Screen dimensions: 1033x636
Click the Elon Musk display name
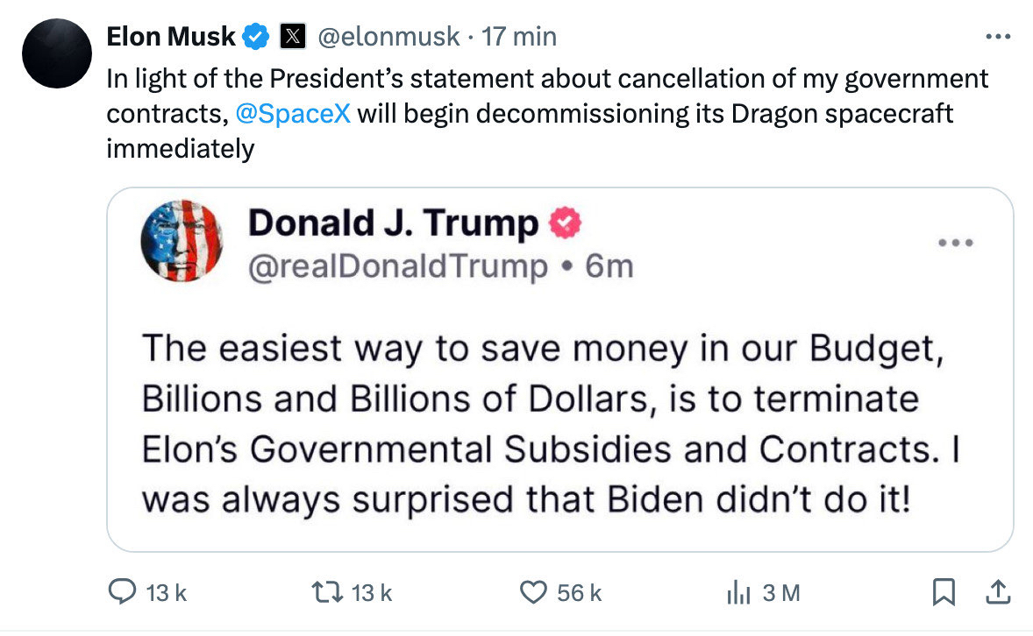point(171,36)
